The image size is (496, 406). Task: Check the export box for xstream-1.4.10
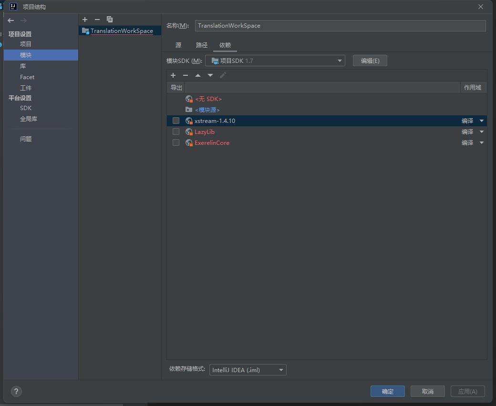tap(176, 121)
